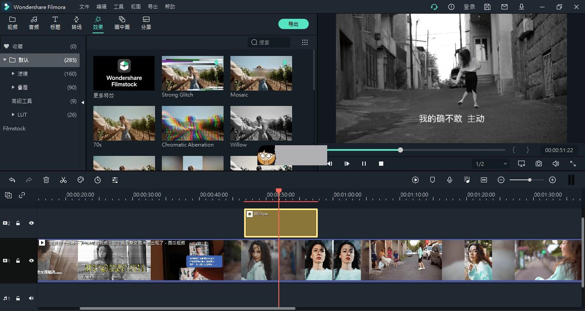Image resolution: width=585 pixels, height=311 pixels.
Task: Click the delete trash icon
Action: click(x=46, y=180)
